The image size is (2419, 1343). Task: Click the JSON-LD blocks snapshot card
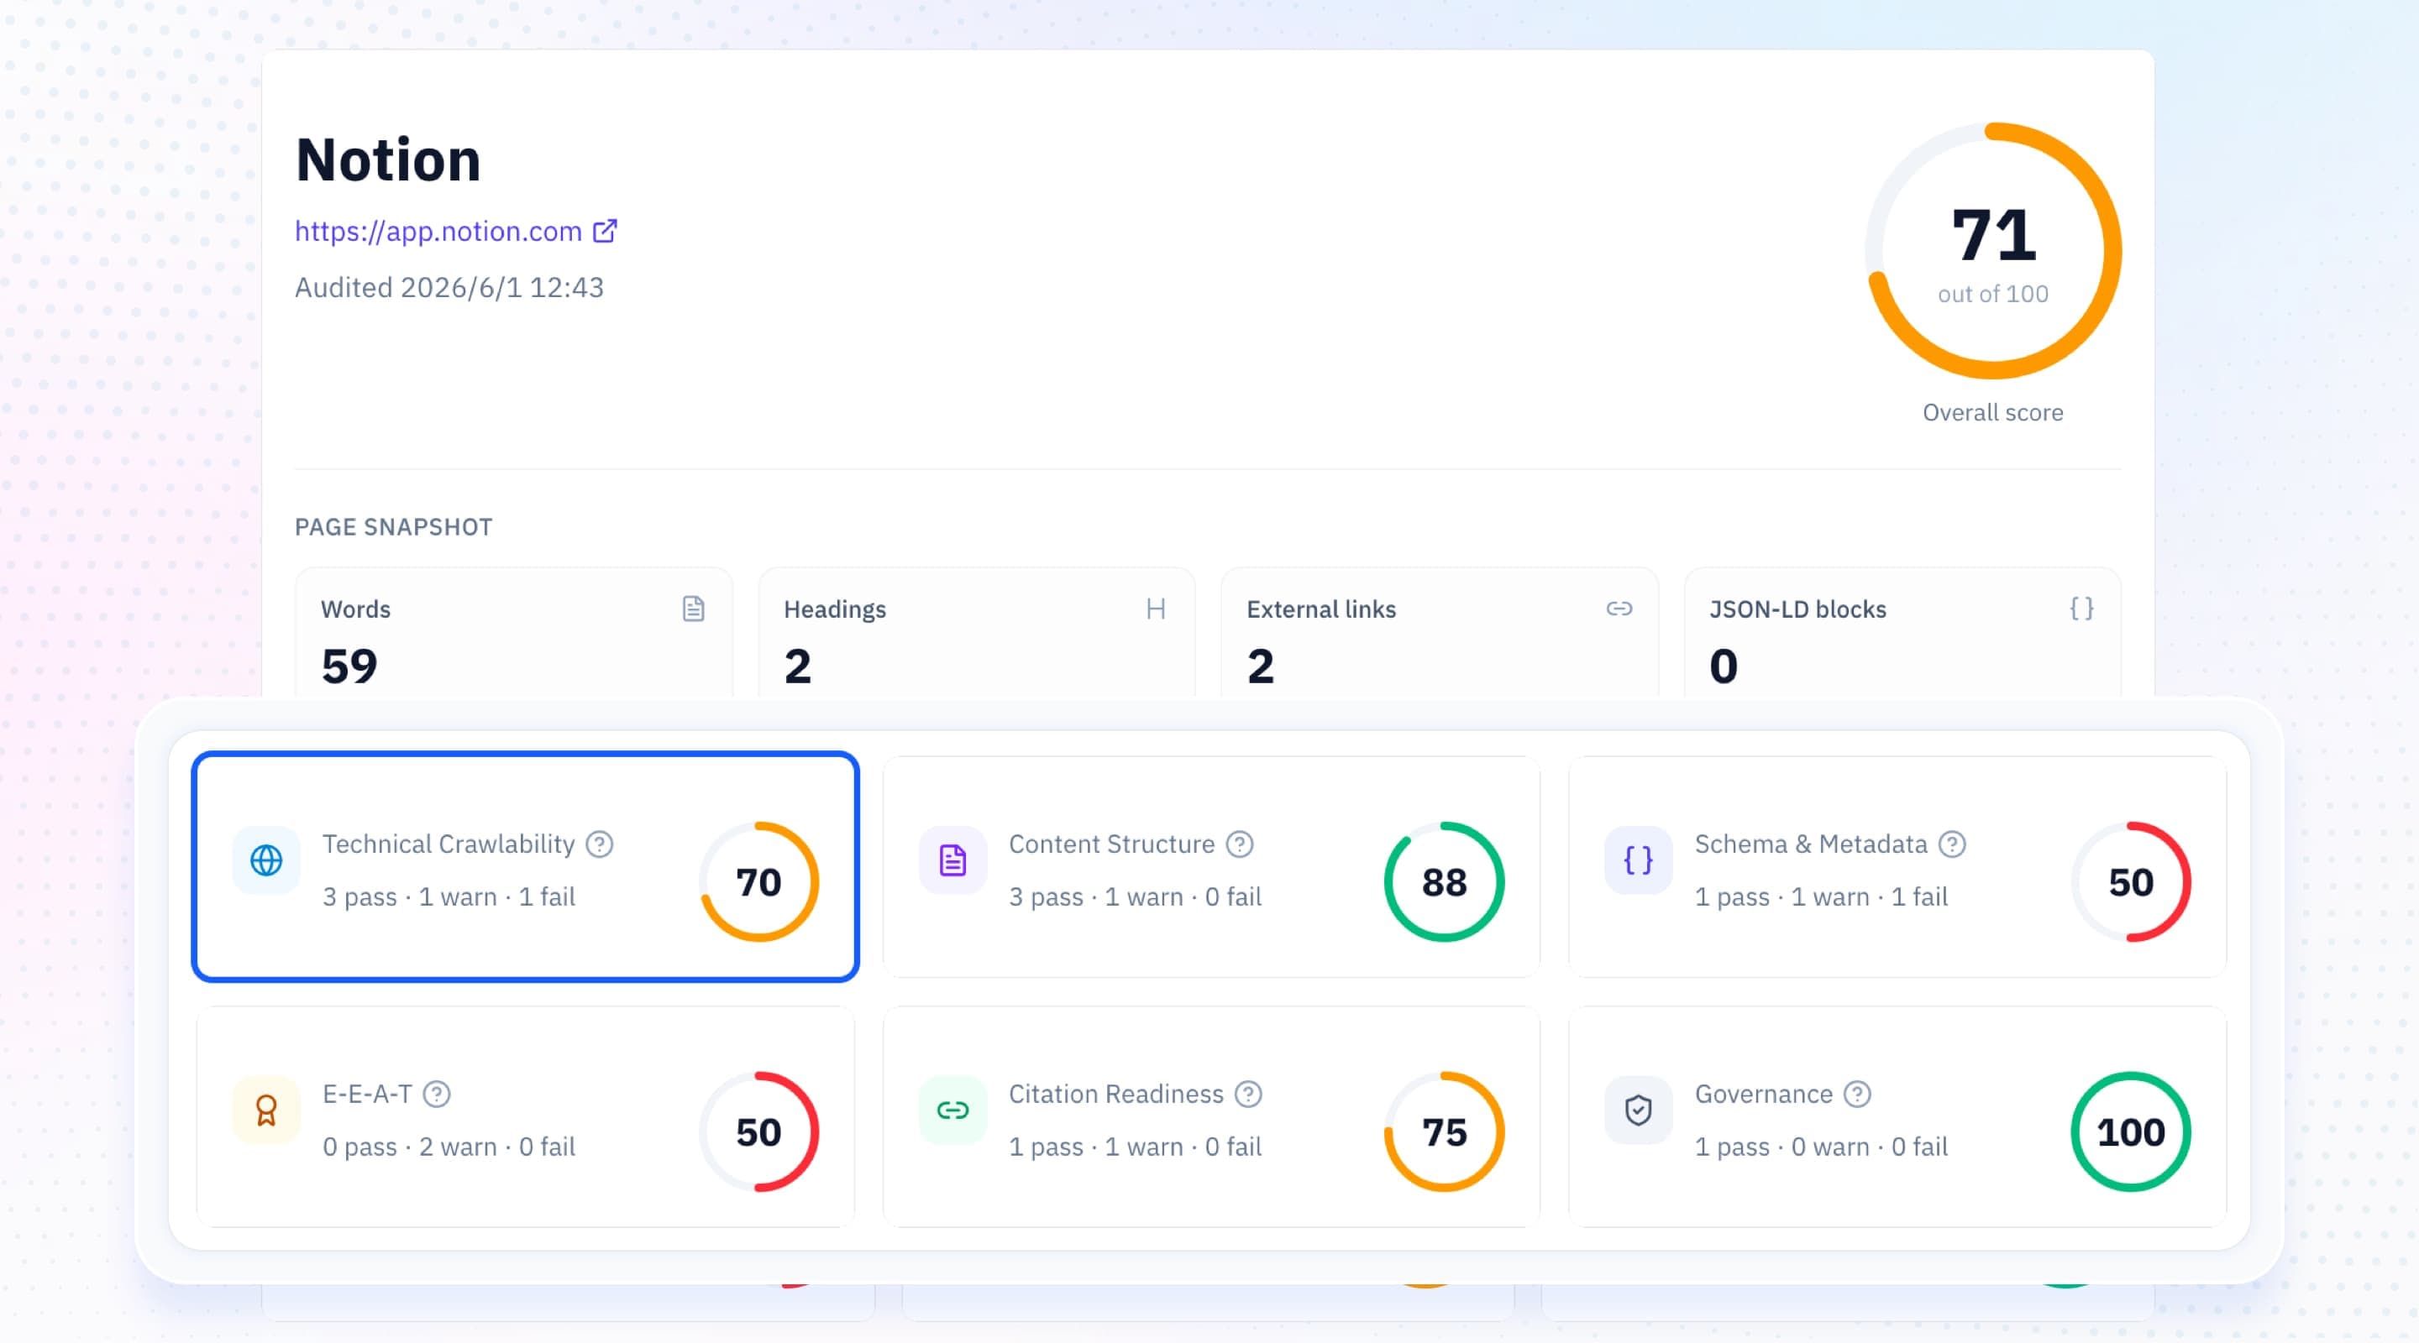pos(1902,633)
